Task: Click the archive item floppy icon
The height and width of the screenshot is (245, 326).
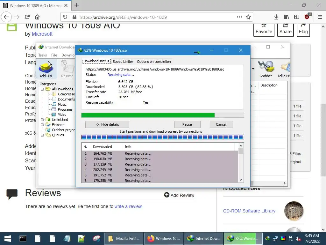Action: 12,27
